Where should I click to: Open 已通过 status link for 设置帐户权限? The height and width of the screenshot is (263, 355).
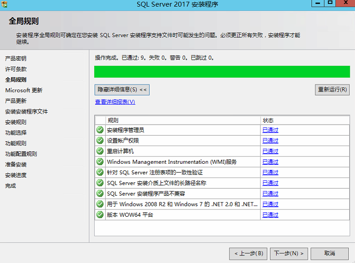pyautogui.click(x=270, y=141)
